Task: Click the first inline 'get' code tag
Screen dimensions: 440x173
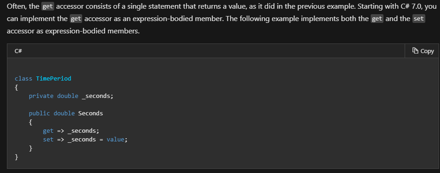Action: (x=48, y=6)
